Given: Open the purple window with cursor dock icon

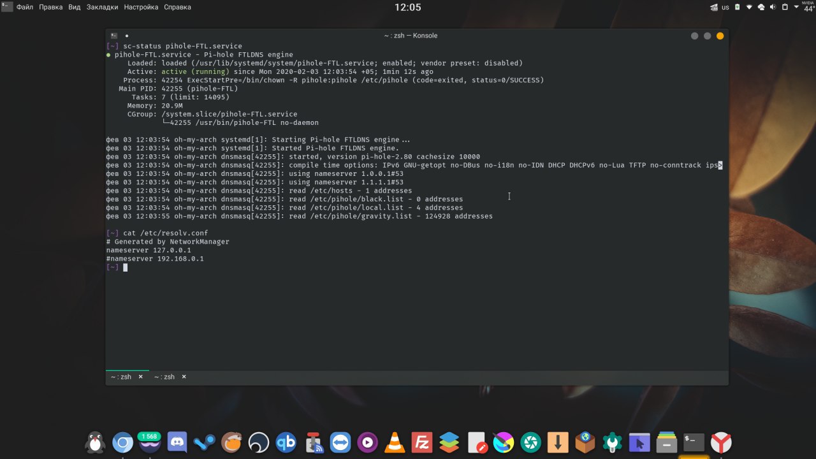Looking at the screenshot, I should 639,442.
